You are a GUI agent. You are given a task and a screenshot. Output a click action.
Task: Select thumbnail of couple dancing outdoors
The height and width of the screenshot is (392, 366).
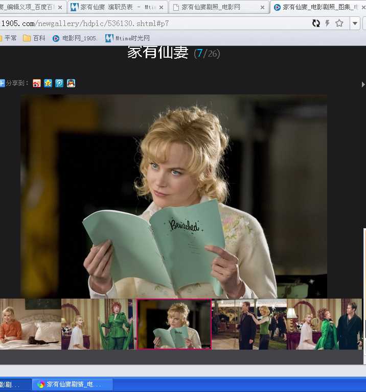249,324
